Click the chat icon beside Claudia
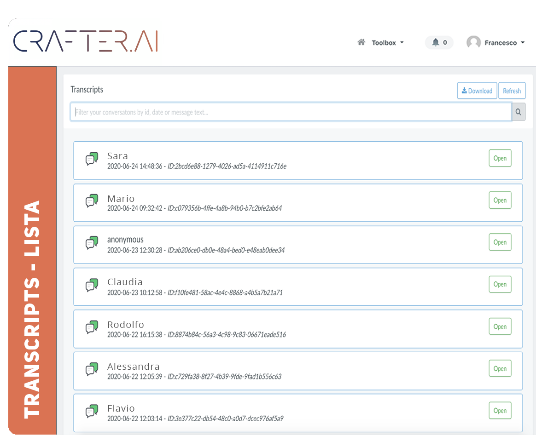This screenshot has width=536, height=447. pos(92,285)
